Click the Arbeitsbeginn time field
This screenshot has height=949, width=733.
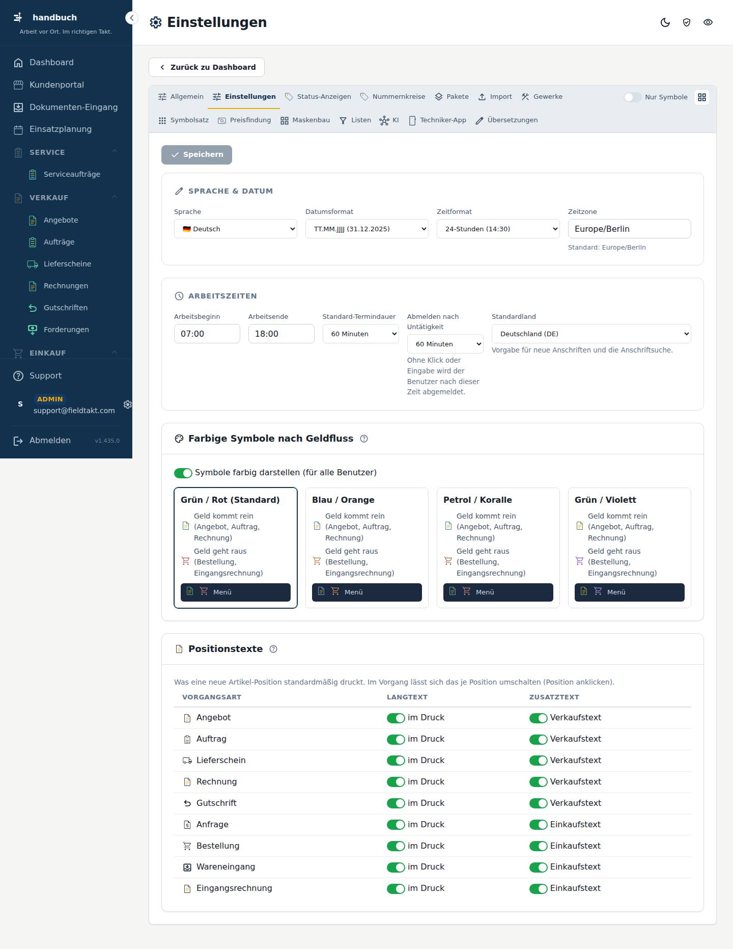click(207, 334)
